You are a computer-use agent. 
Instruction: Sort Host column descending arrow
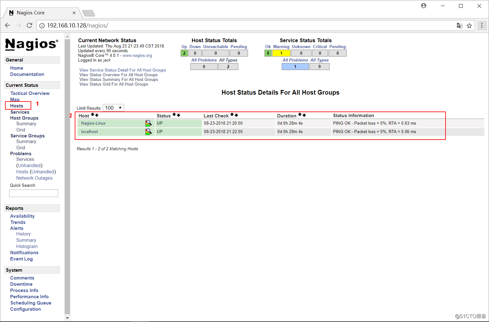tap(97, 115)
